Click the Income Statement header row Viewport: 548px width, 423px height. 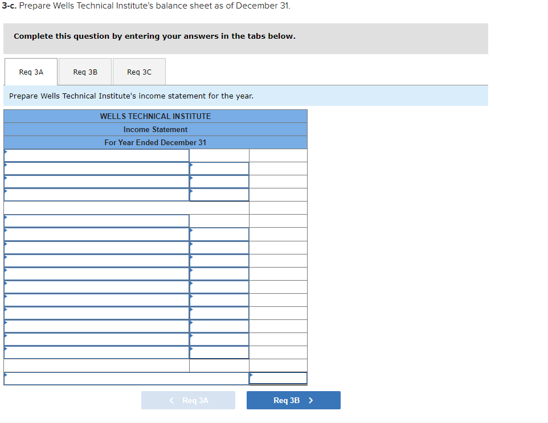pyautogui.click(x=155, y=129)
